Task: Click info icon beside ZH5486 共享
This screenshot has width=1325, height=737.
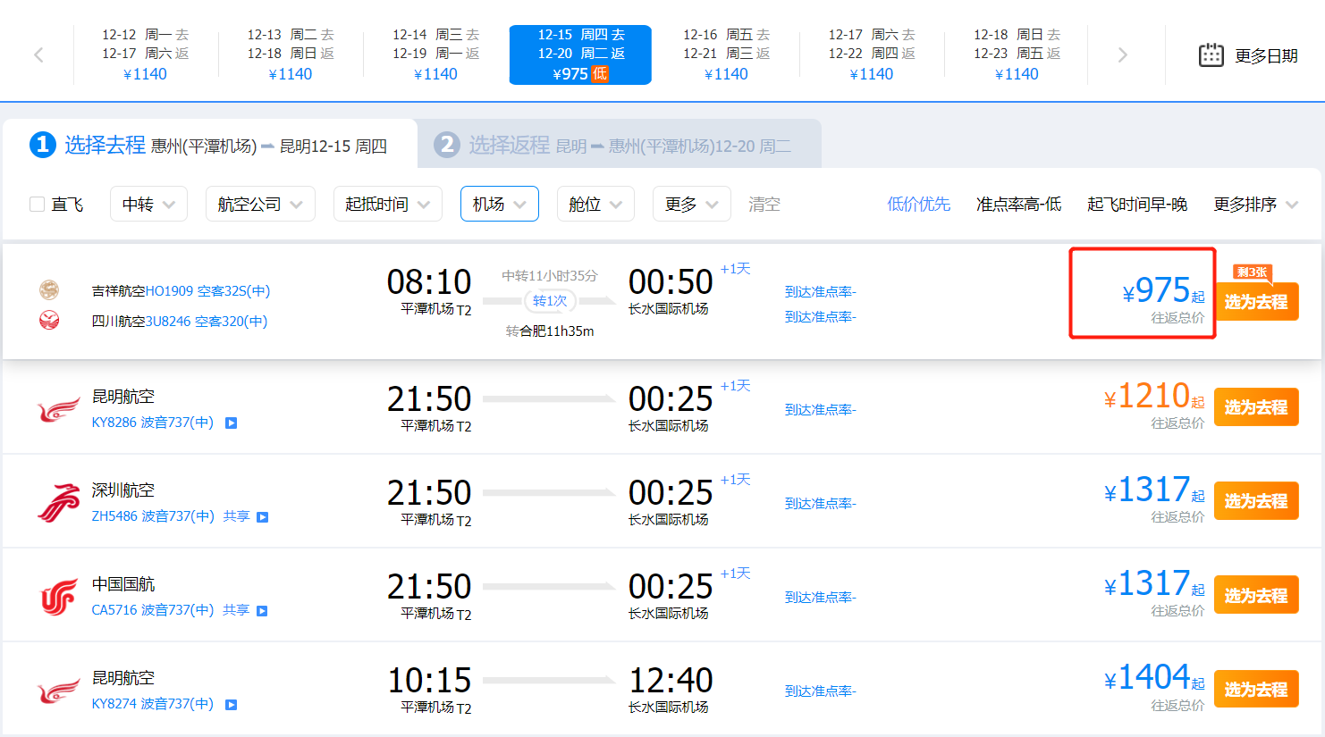Action: pyautogui.click(x=263, y=517)
